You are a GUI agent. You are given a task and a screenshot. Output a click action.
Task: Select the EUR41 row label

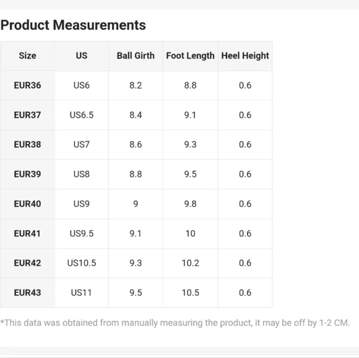click(x=27, y=234)
